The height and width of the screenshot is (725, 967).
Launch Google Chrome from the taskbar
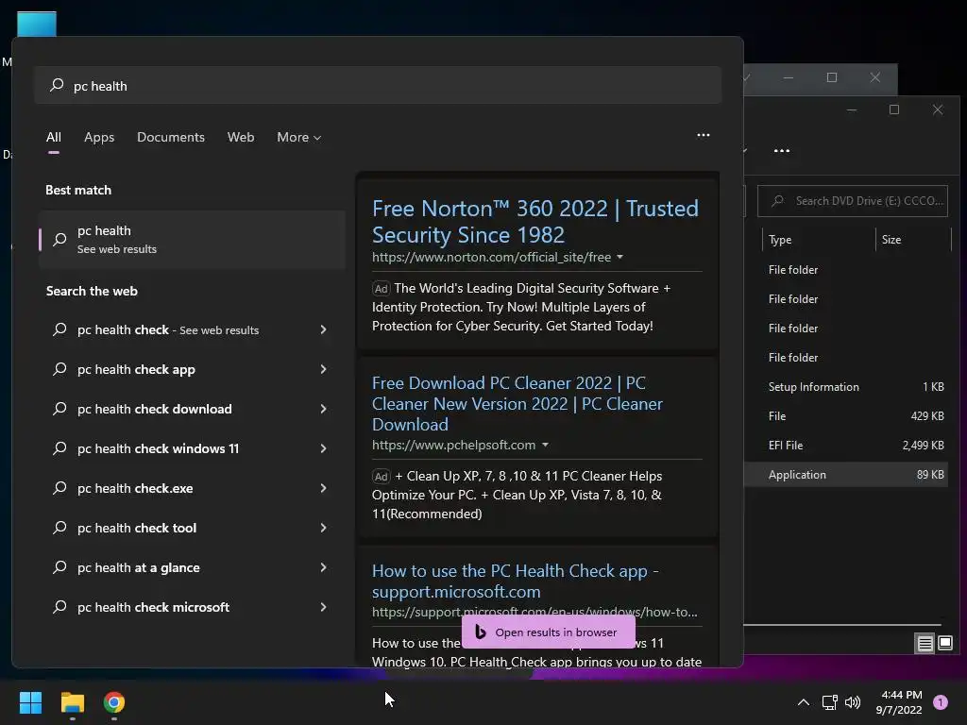click(114, 702)
